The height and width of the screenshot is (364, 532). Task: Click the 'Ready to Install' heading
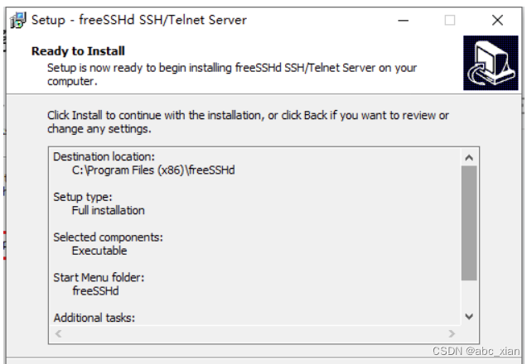(x=78, y=51)
